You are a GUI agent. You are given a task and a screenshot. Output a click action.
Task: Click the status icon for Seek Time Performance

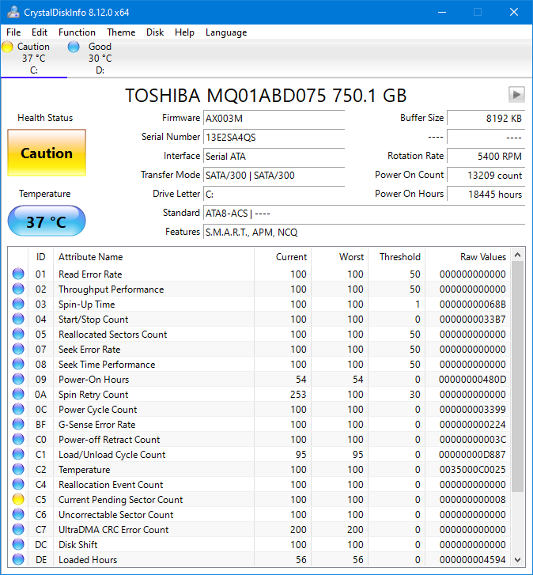18,364
